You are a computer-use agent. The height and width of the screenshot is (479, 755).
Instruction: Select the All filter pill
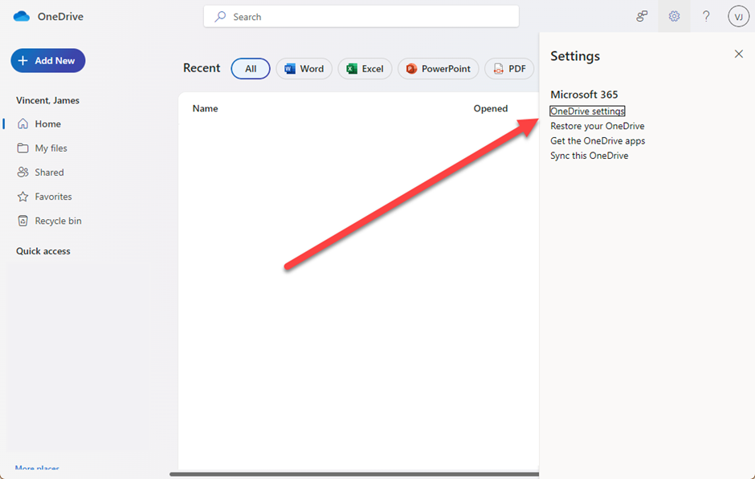coord(251,69)
